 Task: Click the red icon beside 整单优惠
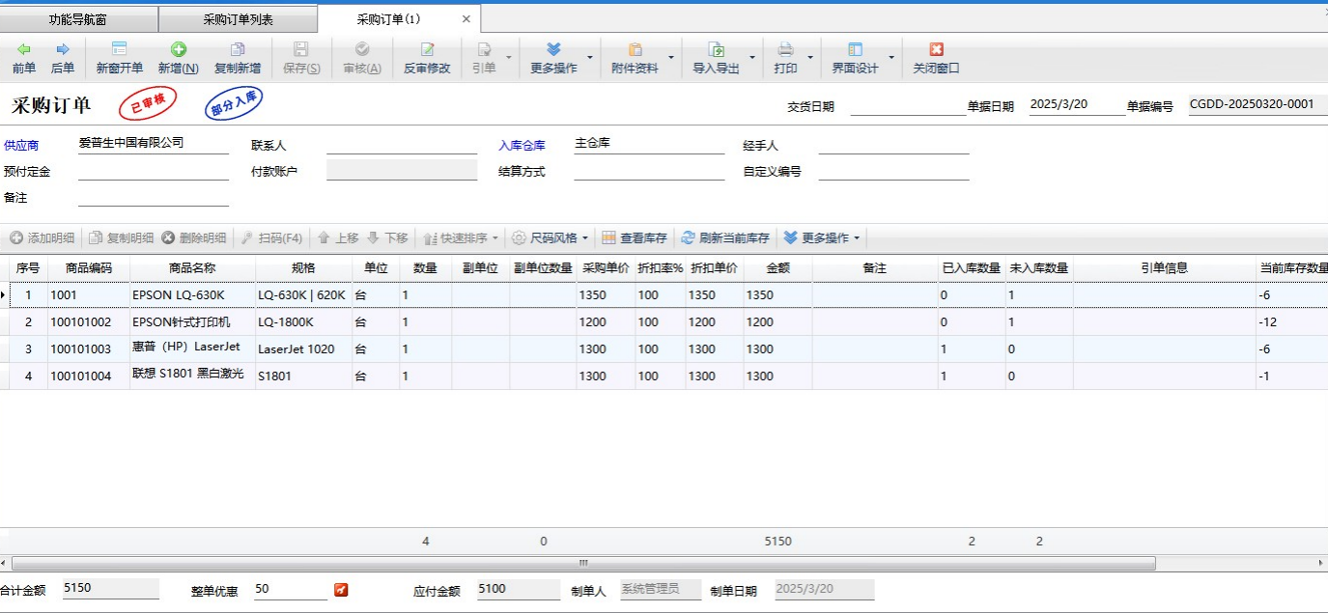point(341,590)
